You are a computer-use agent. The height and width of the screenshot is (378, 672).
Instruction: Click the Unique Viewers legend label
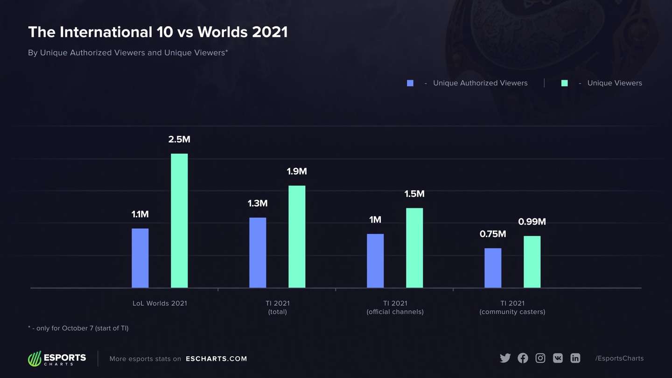pos(615,83)
